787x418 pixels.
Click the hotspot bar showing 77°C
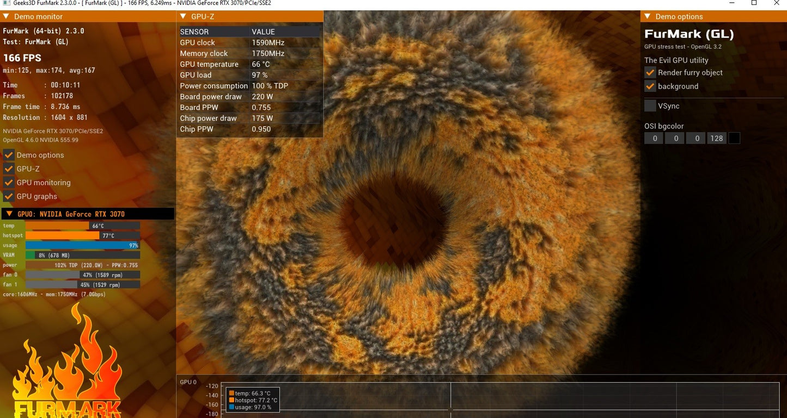[x=83, y=235]
